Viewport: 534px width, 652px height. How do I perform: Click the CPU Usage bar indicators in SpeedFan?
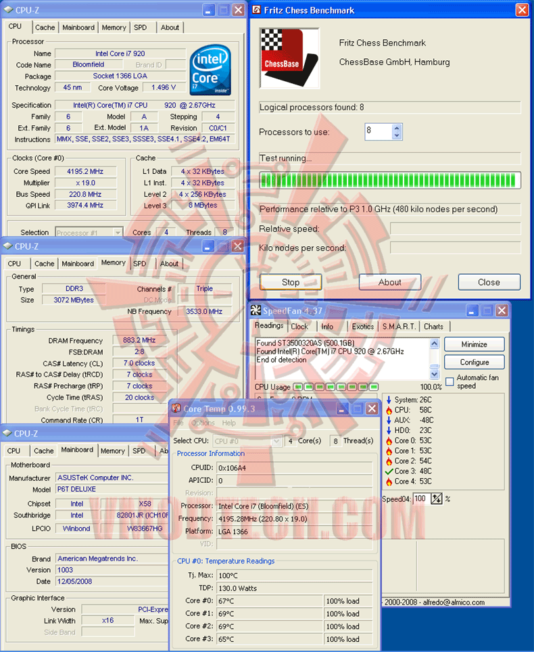[336, 387]
